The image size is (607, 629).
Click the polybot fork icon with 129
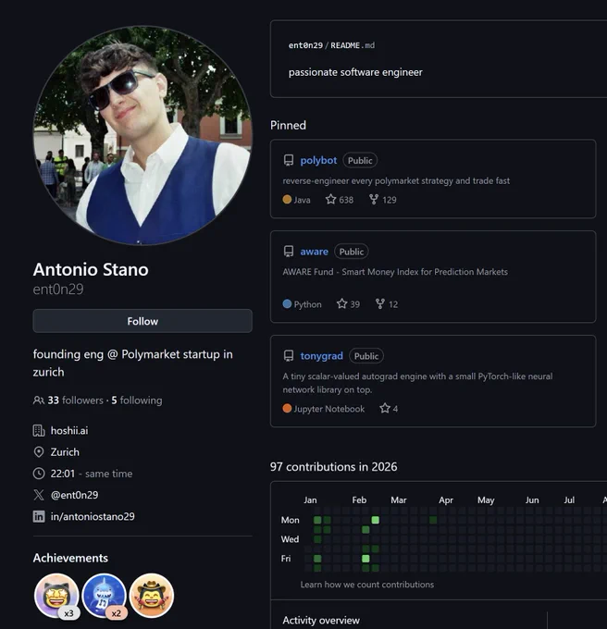374,200
